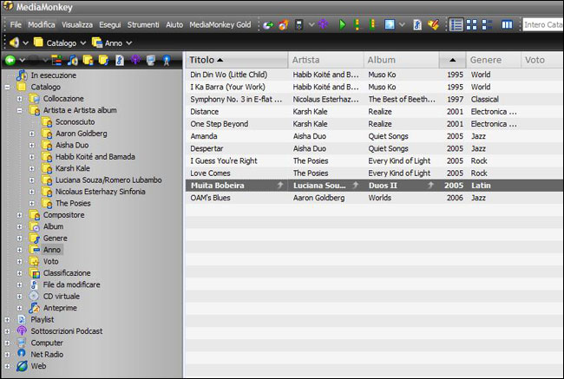564x379 pixels.
Task: Open the Catalogo breadcrumb dropdown arrow
Action: pos(82,42)
